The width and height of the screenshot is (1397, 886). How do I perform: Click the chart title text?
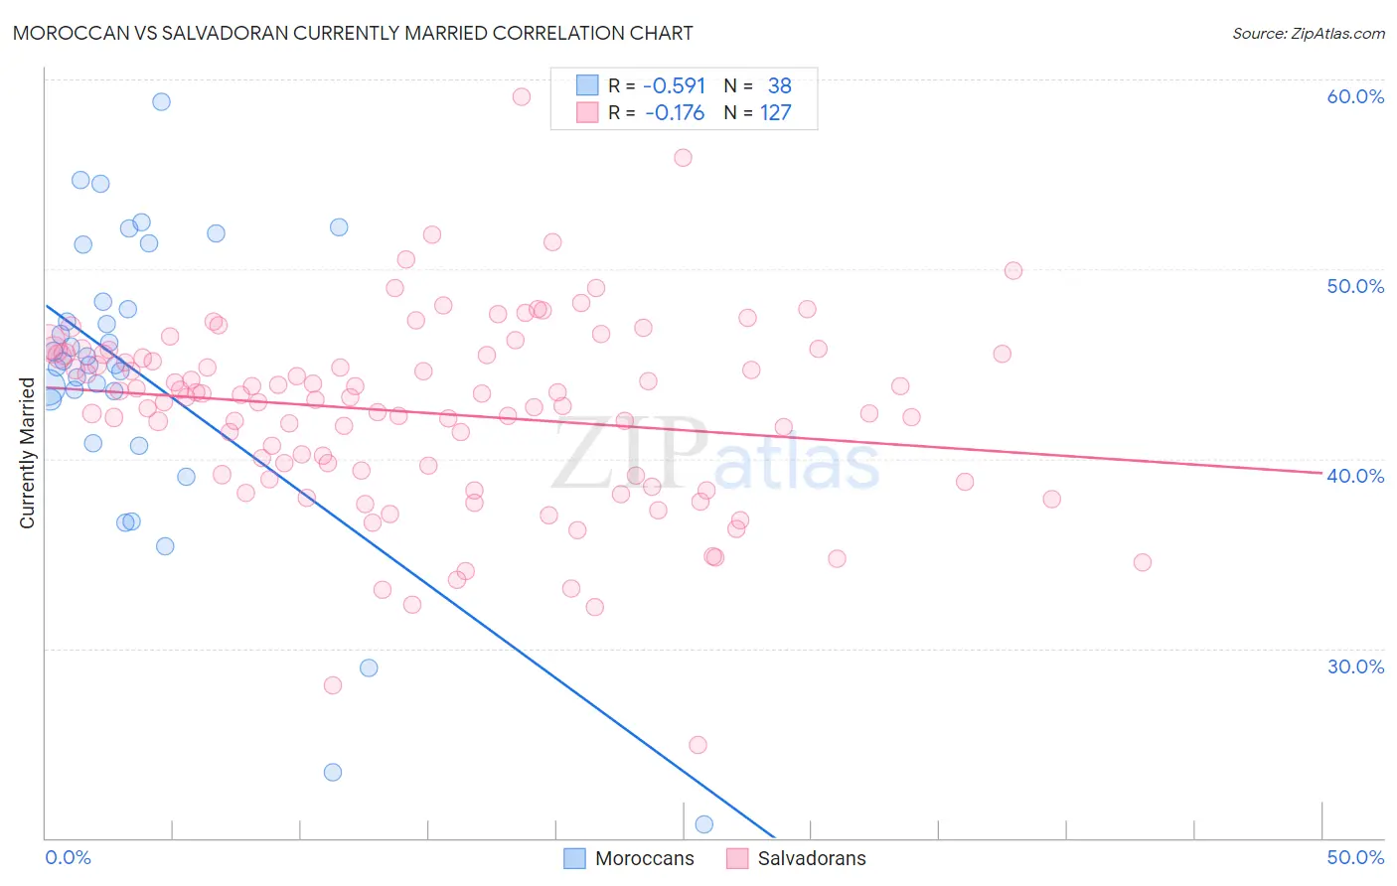(353, 33)
